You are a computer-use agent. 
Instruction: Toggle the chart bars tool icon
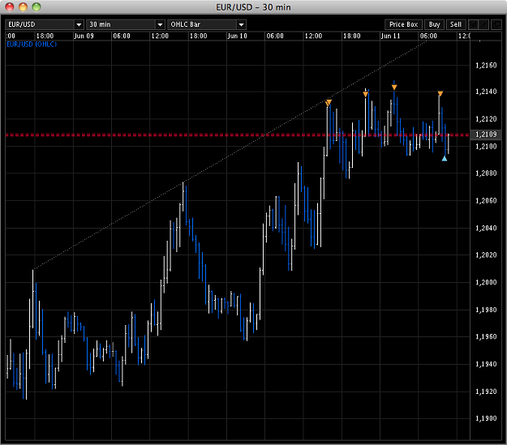tap(473, 24)
